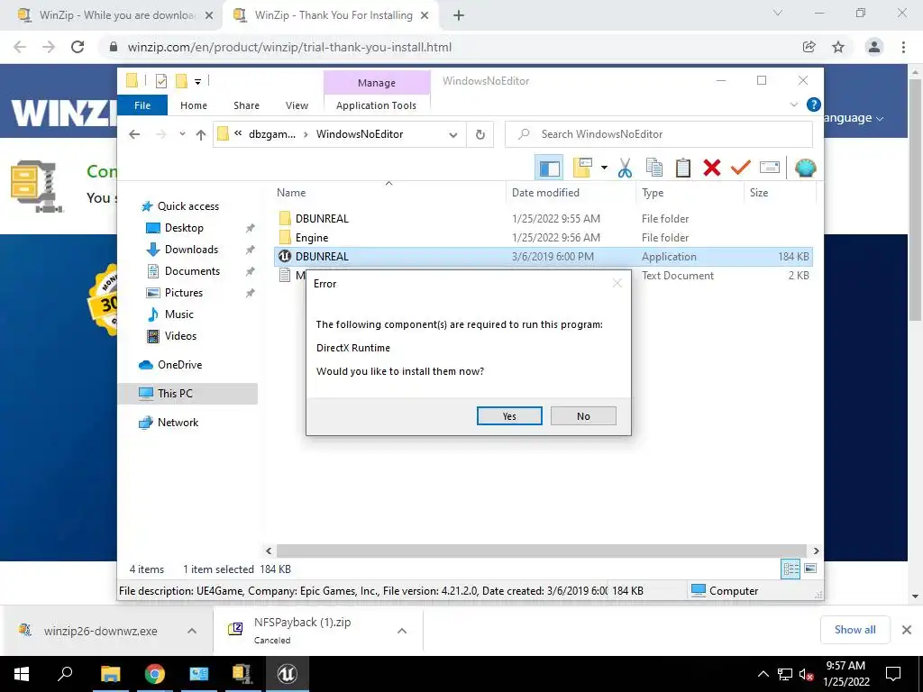Click the scissors Cut icon
The height and width of the screenshot is (692, 923).
[x=626, y=168]
